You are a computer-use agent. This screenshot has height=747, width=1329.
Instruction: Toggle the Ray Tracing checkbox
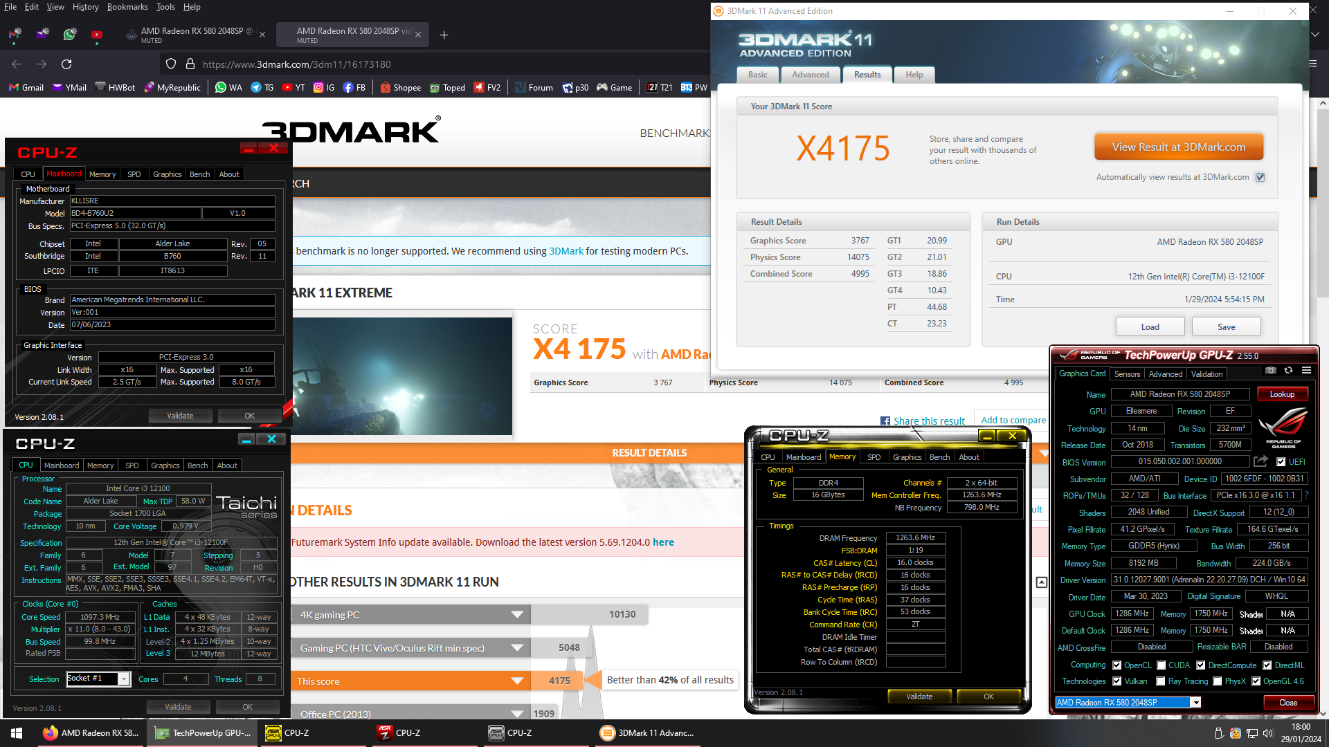coord(1161,681)
